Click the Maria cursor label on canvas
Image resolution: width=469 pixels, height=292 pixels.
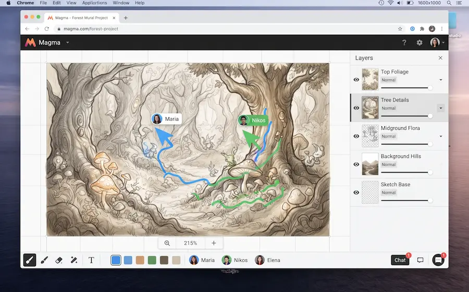tap(166, 119)
